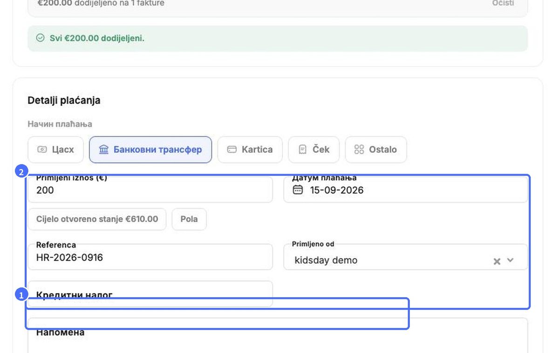This screenshot has height=353, width=559.
Task: Click the Кредитни налог field
Action: click(150, 294)
